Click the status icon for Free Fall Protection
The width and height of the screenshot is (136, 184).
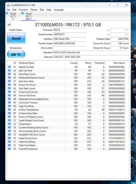(9, 149)
